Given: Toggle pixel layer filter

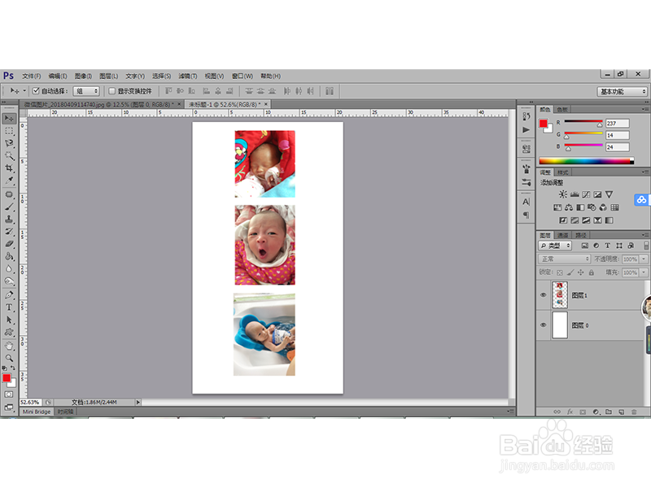Looking at the screenshot, I should click(x=584, y=246).
